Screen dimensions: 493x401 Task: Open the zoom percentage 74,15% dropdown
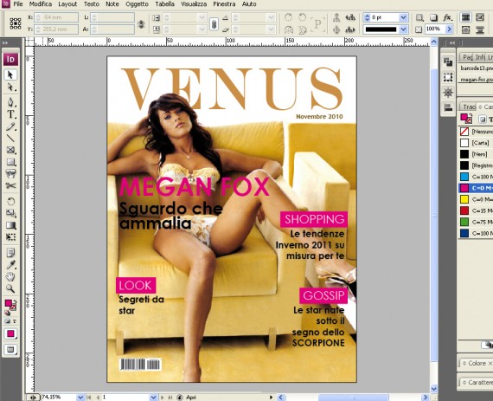tap(80, 398)
